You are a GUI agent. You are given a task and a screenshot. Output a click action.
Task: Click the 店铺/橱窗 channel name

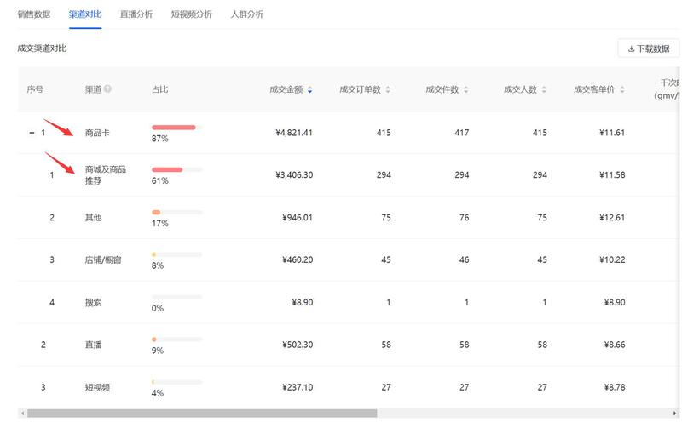(x=103, y=259)
